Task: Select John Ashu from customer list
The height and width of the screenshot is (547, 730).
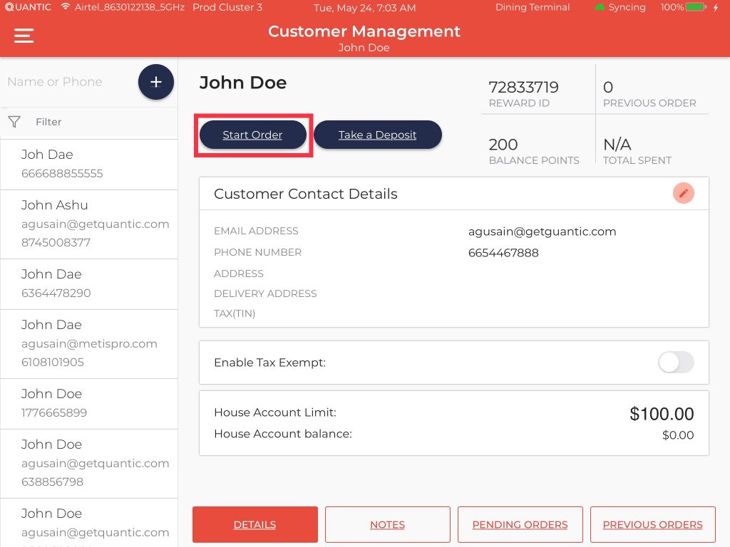Action: pyautogui.click(x=88, y=224)
